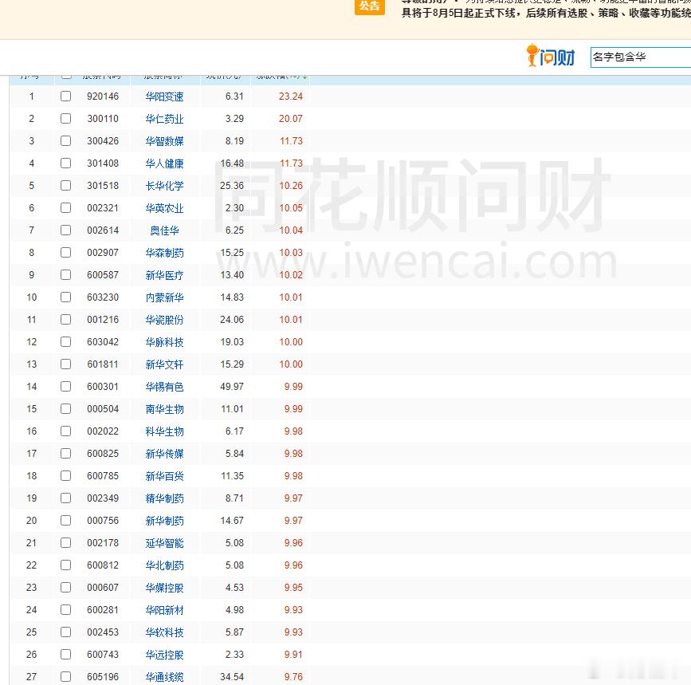Open the 华远控股 link
This screenshot has height=685, width=691.
(x=164, y=655)
